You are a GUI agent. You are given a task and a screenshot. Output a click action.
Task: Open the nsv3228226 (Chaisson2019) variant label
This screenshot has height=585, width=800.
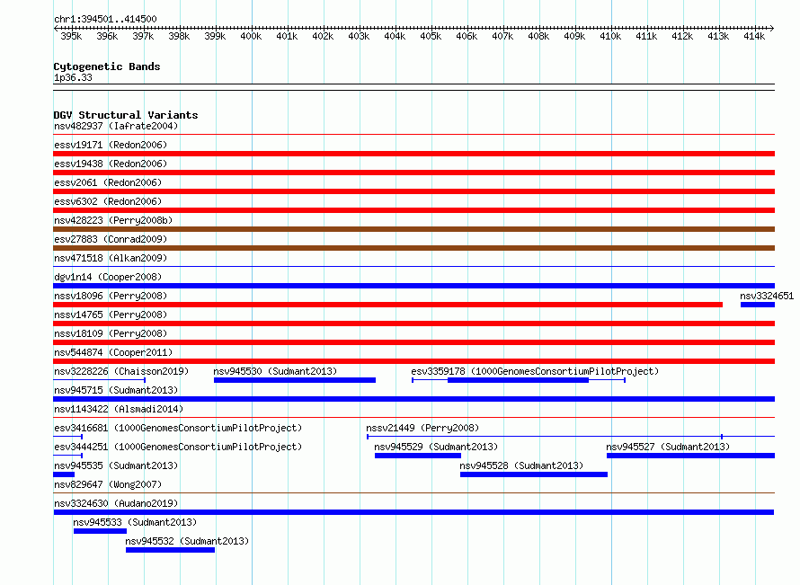tap(121, 371)
